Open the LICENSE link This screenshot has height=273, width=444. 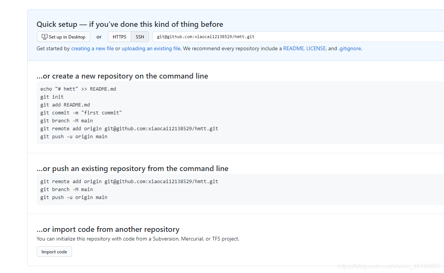pos(316,49)
